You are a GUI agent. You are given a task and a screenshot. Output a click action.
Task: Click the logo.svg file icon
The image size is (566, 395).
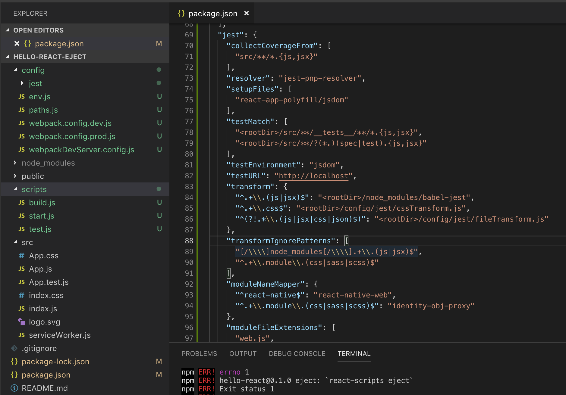click(x=22, y=322)
